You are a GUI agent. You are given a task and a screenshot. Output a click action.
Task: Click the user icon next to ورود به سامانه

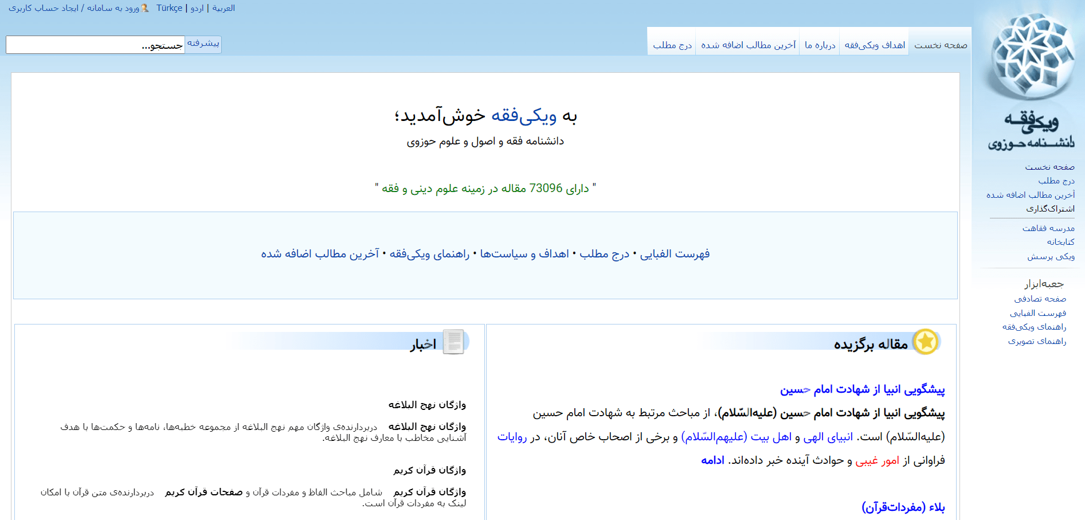click(146, 8)
